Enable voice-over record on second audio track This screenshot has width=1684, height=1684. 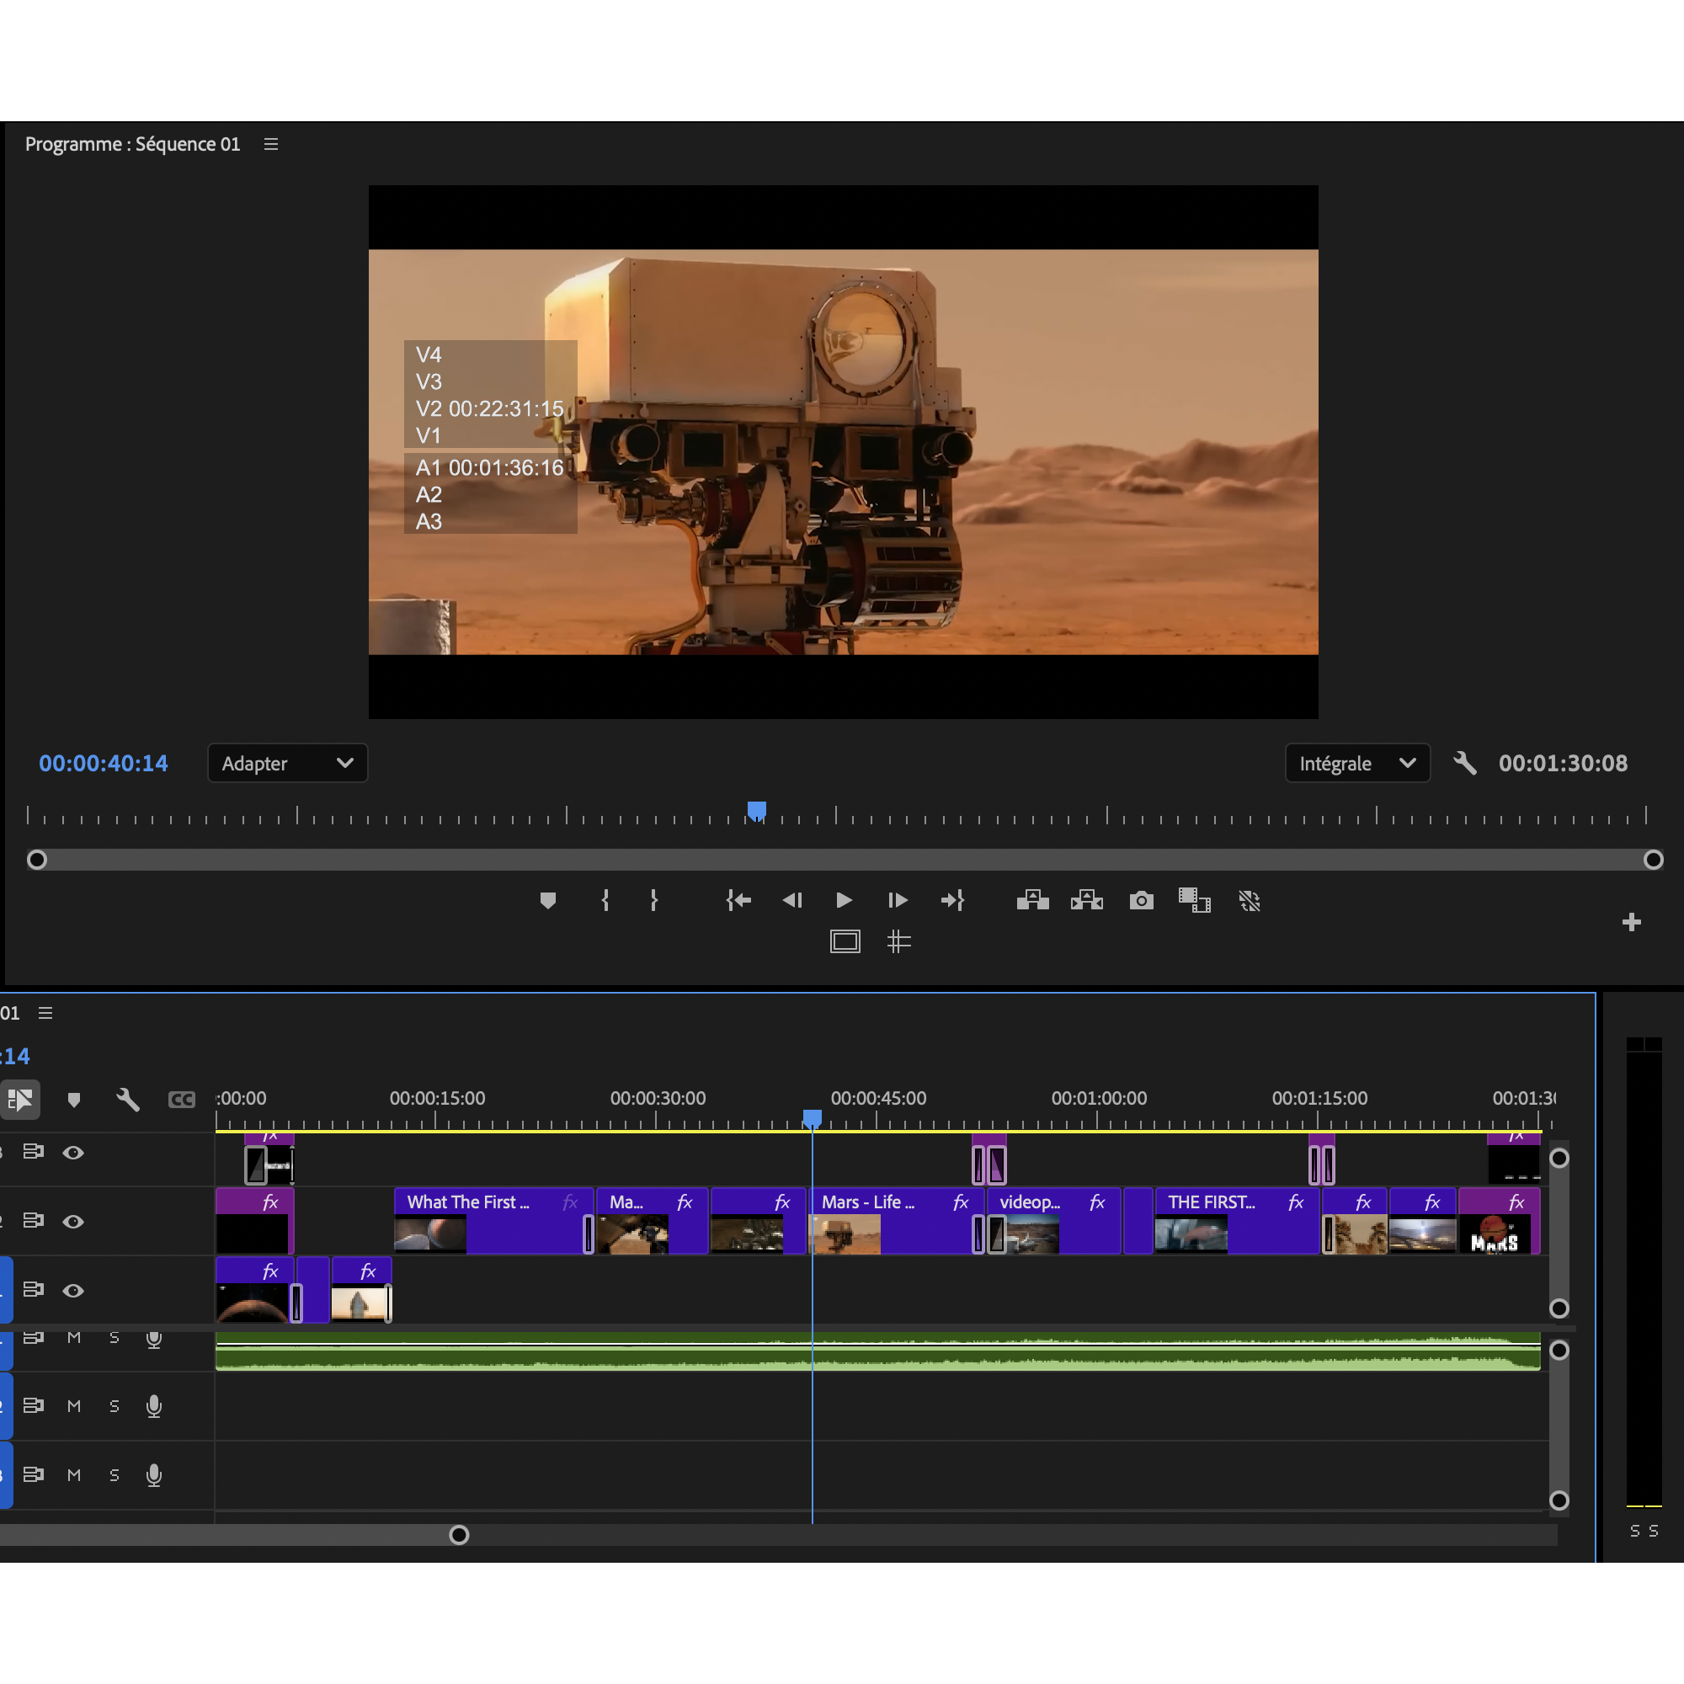pos(154,1406)
